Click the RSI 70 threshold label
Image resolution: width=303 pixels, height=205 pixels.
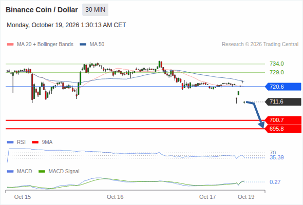coord(273,152)
